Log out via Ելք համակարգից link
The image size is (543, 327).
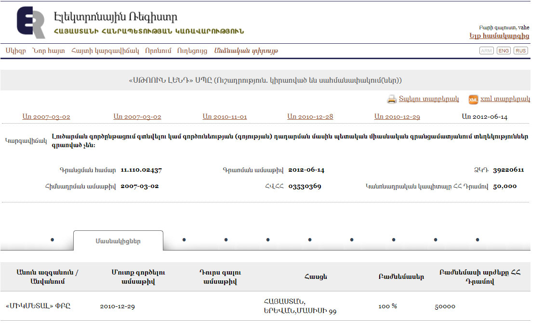click(x=499, y=36)
